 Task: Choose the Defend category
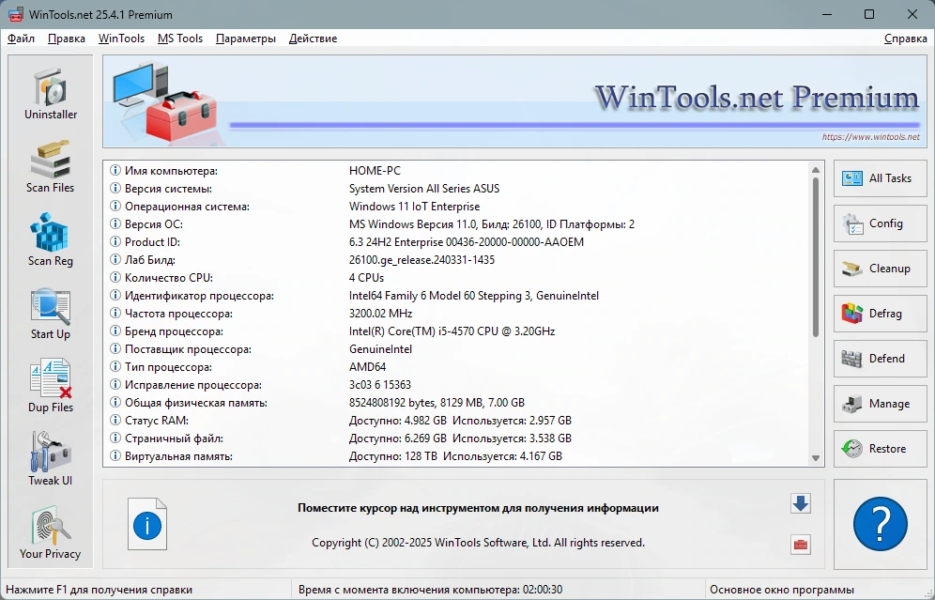881,359
